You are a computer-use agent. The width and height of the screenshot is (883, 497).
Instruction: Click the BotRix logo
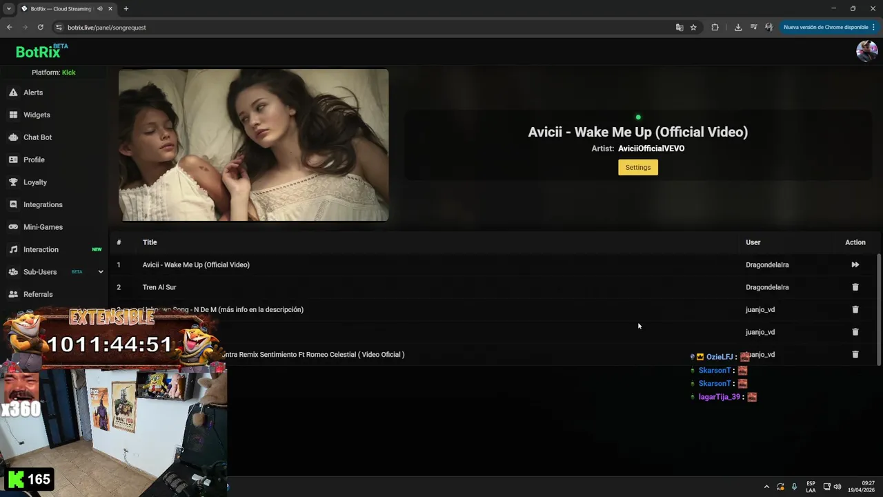tap(41, 52)
